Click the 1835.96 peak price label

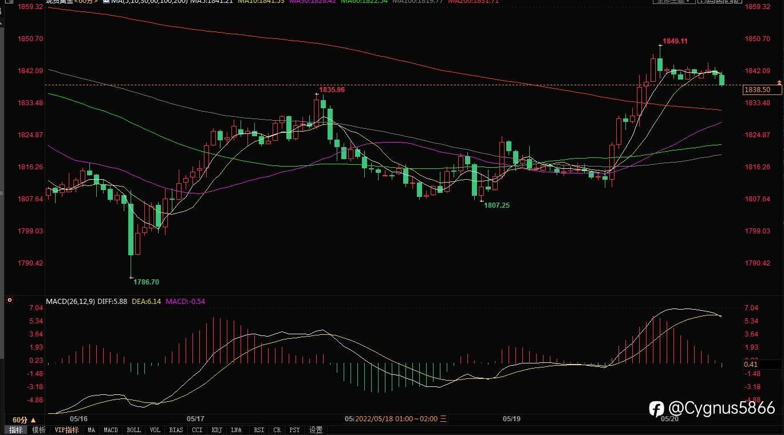332,90
